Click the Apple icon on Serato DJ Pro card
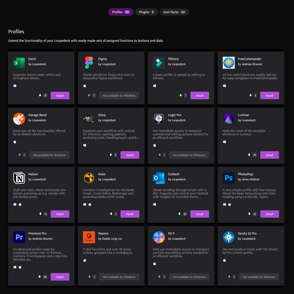Screen dimensions: 294x294 click(x=224, y=260)
